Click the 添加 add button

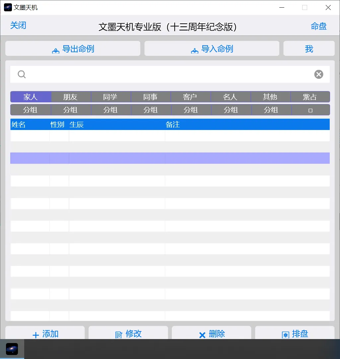pyautogui.click(x=45, y=333)
